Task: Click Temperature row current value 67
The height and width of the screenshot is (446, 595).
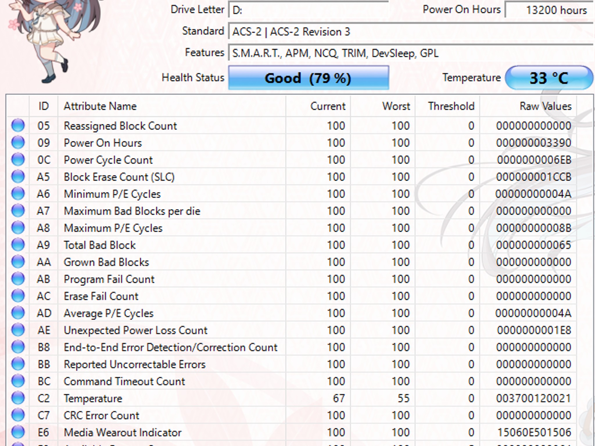Action: tap(339, 398)
